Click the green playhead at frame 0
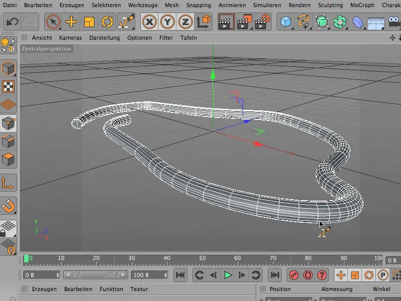This screenshot has height=301, width=401. point(26,258)
